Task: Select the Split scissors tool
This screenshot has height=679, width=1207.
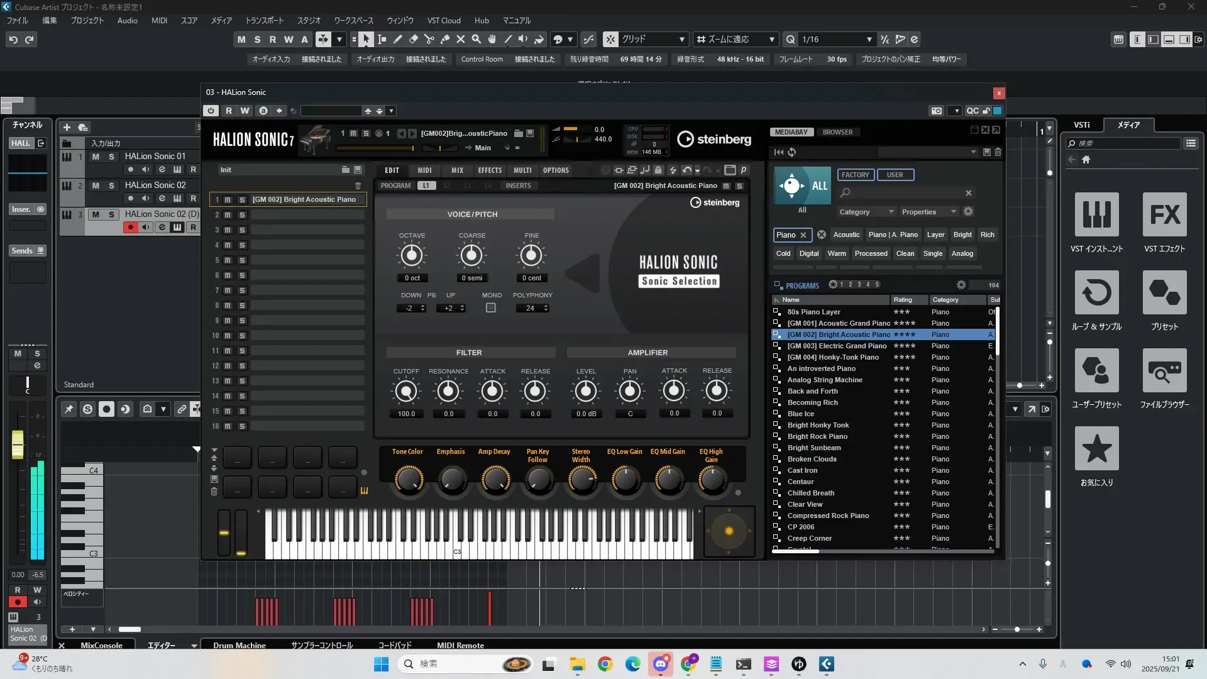Action: [429, 40]
